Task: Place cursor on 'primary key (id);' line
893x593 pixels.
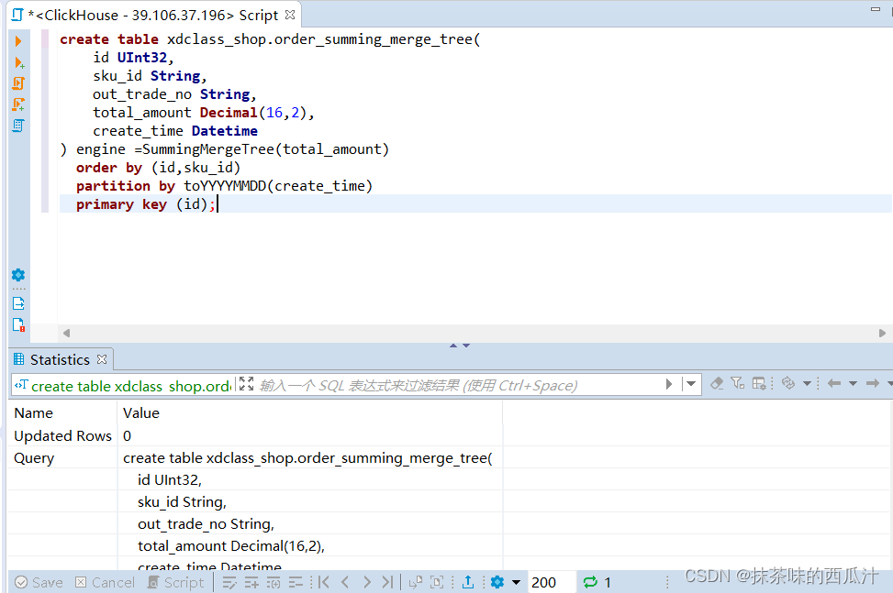Action: tap(146, 204)
